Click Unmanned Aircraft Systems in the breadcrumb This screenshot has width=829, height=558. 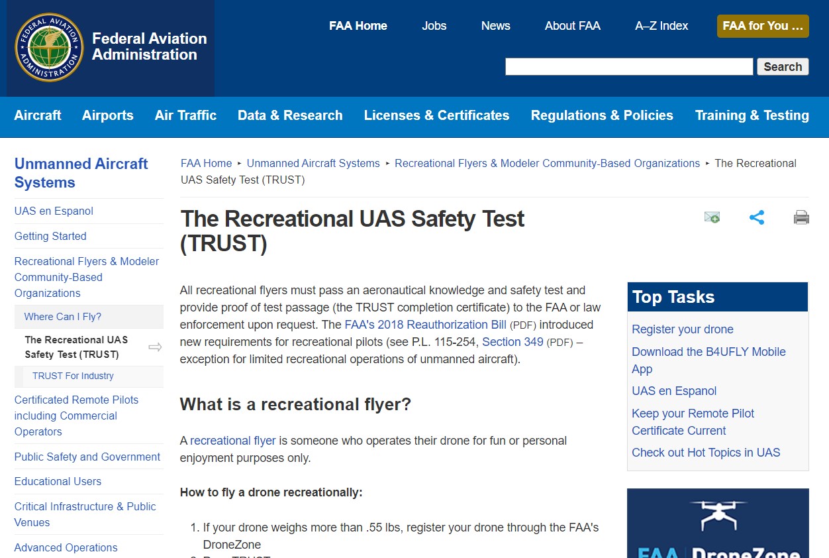[313, 163]
